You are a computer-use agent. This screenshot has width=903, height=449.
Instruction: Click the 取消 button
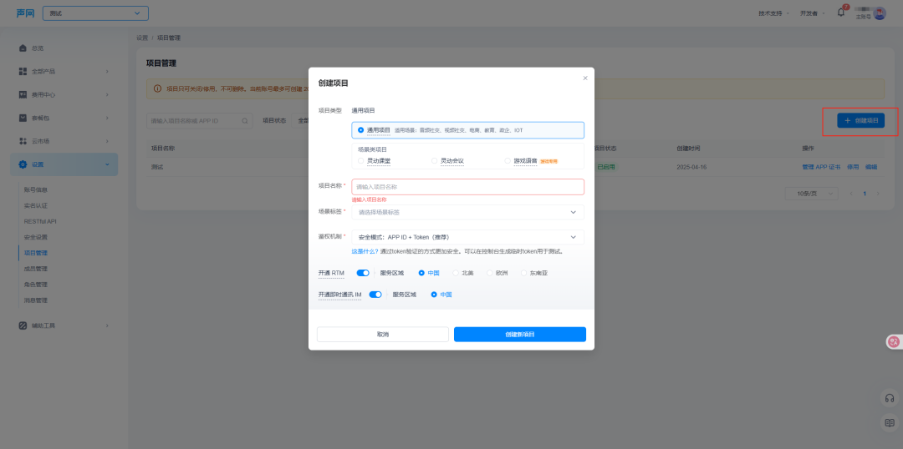(383, 334)
